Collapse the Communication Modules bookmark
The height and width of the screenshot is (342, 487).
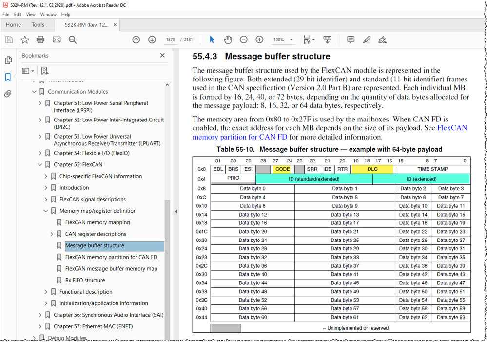point(33,91)
